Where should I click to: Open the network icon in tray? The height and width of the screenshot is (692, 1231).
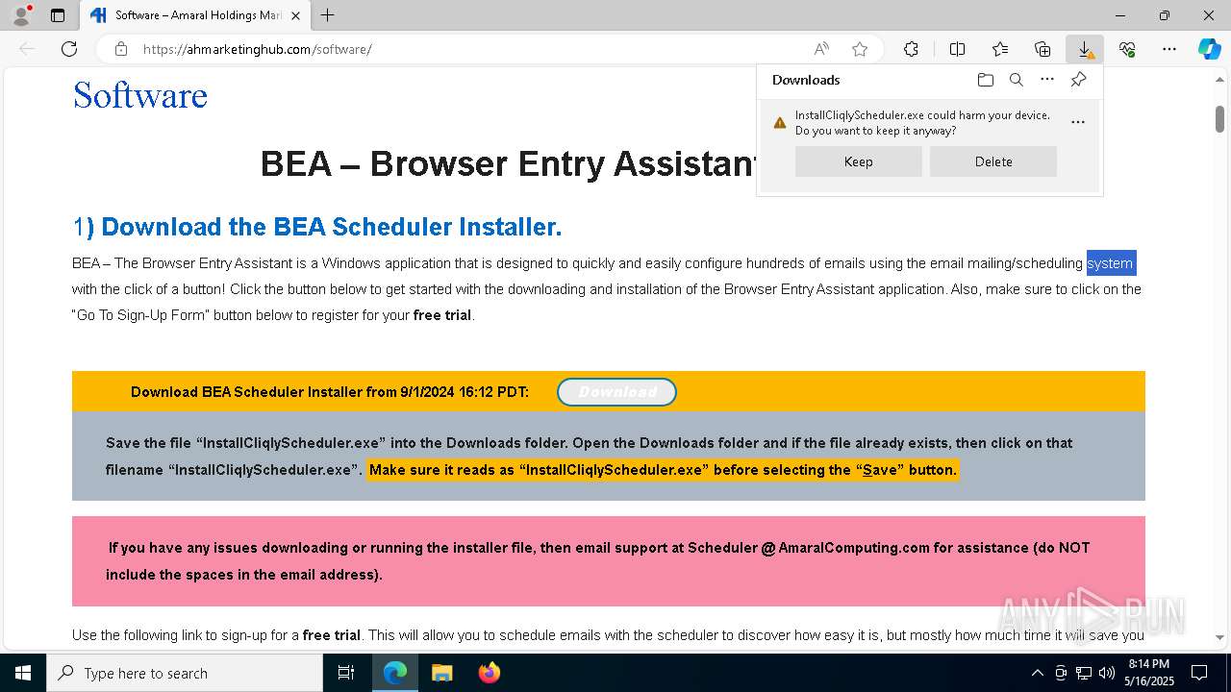click(1084, 673)
